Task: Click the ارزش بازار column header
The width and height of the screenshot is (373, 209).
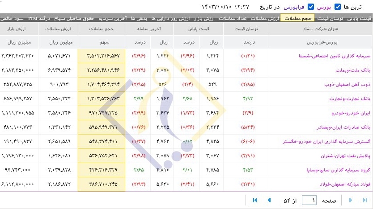Action: (x=19, y=29)
